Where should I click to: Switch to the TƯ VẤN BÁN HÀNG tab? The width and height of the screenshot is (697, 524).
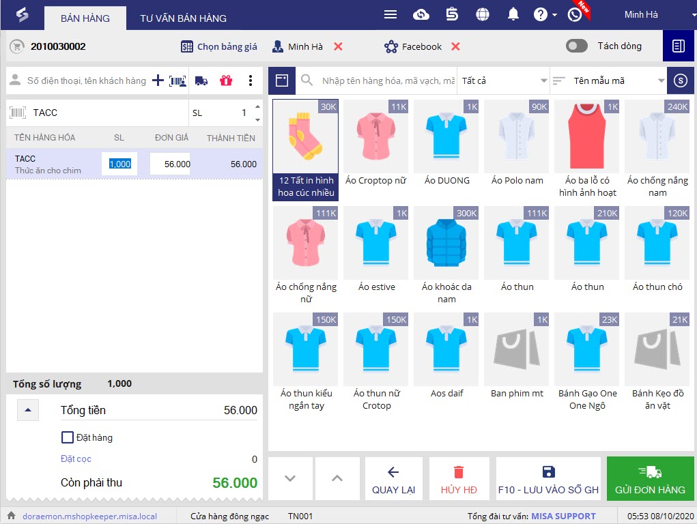point(183,18)
